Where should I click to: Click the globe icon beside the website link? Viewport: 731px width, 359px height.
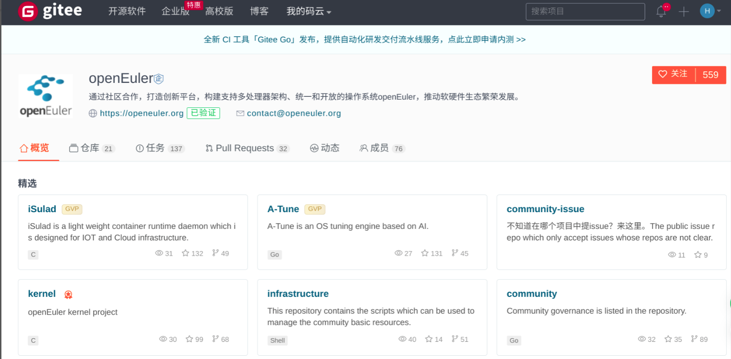[x=93, y=113]
